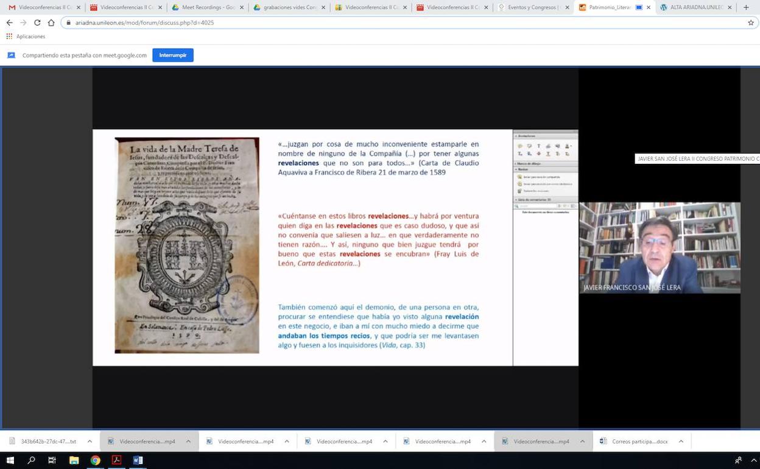This screenshot has width=760, height=469.
Task: Click the Claudio Aquaviva letter quote text
Action: point(378,158)
